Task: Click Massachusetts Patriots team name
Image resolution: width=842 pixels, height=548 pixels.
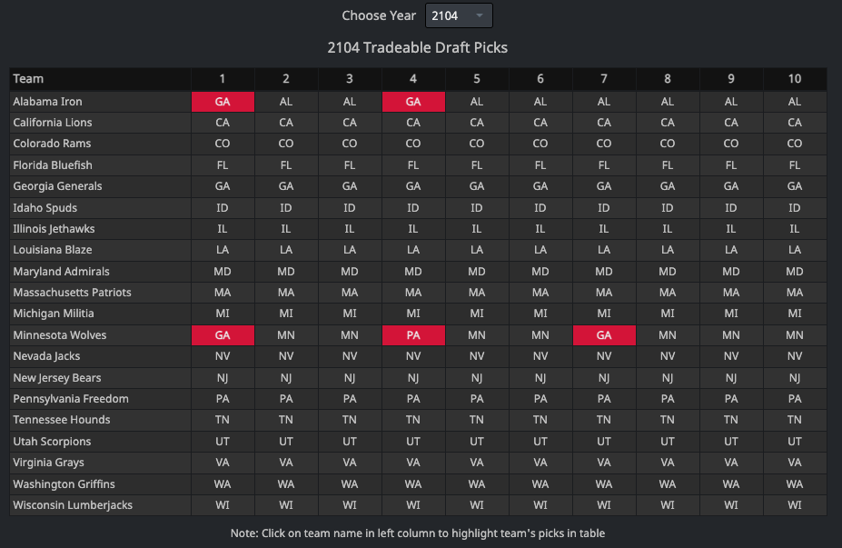Action: click(72, 293)
